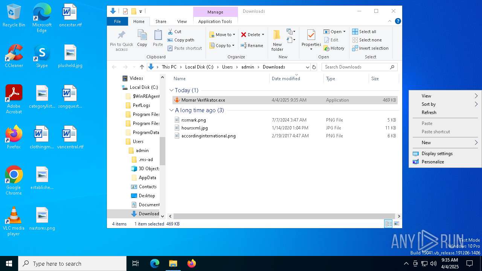Viewport: 482px width, 271px height.
Task: Rename the selected file via ribbon
Action: tap(252, 46)
